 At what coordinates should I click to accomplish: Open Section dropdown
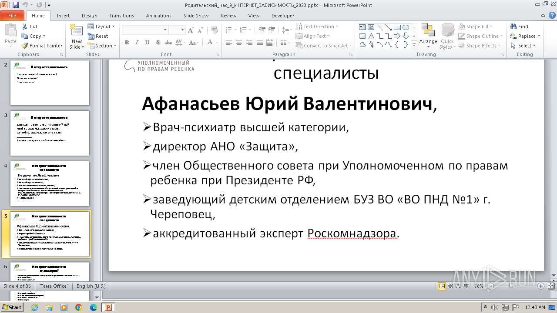(102, 46)
